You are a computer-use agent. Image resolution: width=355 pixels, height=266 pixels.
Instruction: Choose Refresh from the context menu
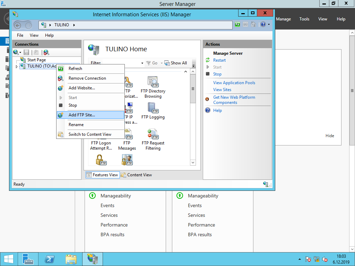[x=90, y=69]
